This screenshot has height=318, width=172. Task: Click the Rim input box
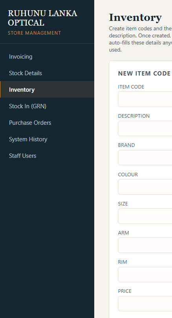[145, 274]
